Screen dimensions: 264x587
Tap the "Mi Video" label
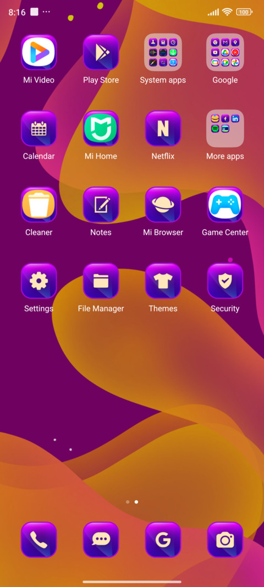[x=38, y=80]
